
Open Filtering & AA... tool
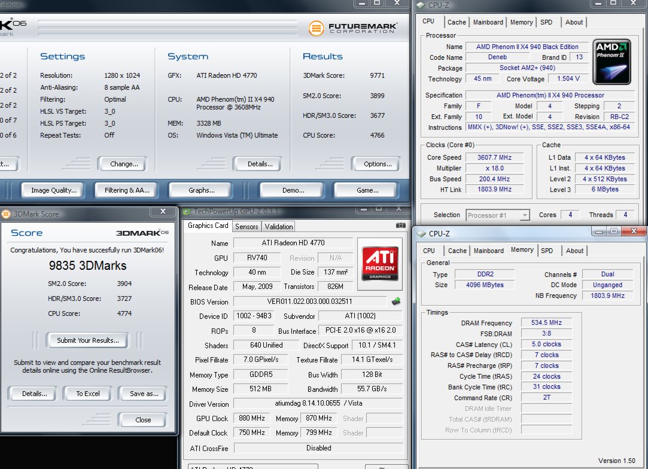[127, 190]
